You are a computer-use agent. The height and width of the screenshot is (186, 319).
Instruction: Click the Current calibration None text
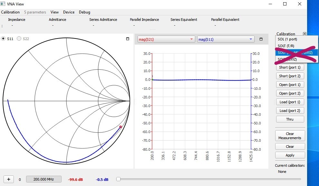point(282,172)
